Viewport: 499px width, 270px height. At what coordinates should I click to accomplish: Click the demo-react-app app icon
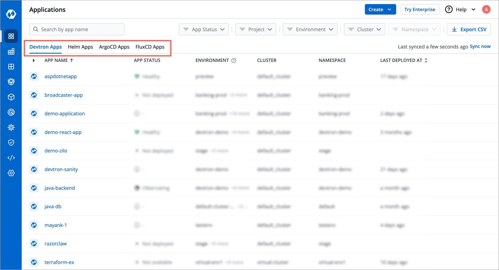pos(34,132)
